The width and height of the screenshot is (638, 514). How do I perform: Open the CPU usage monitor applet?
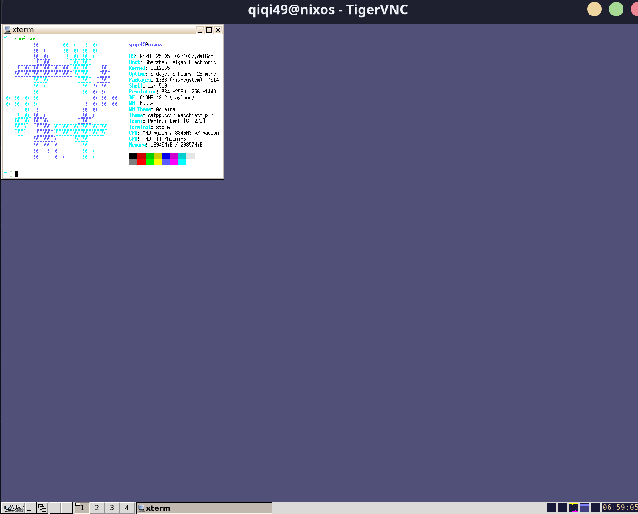574,508
